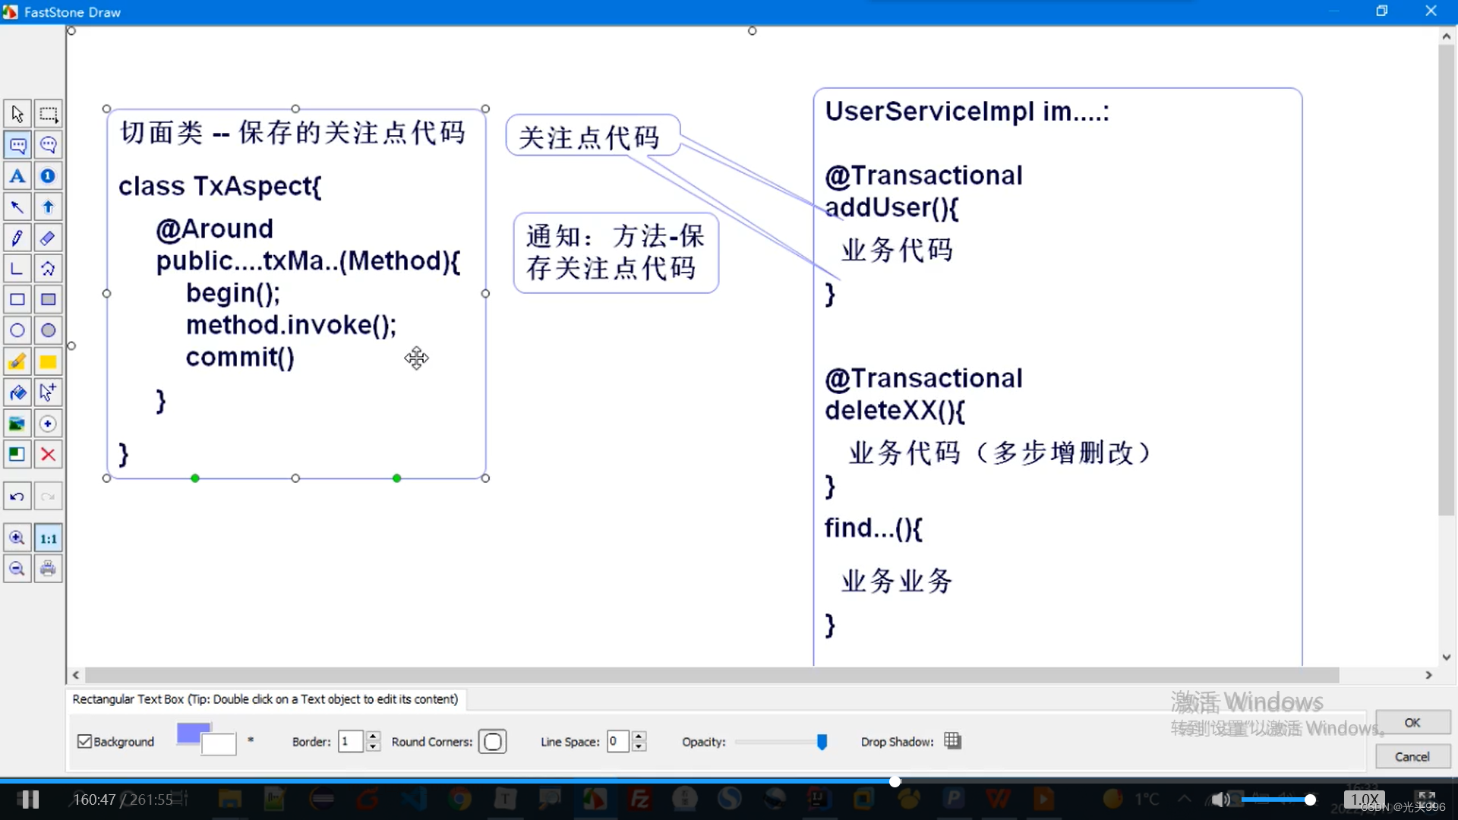
Task: Click the Border value field
Action: [x=350, y=741]
